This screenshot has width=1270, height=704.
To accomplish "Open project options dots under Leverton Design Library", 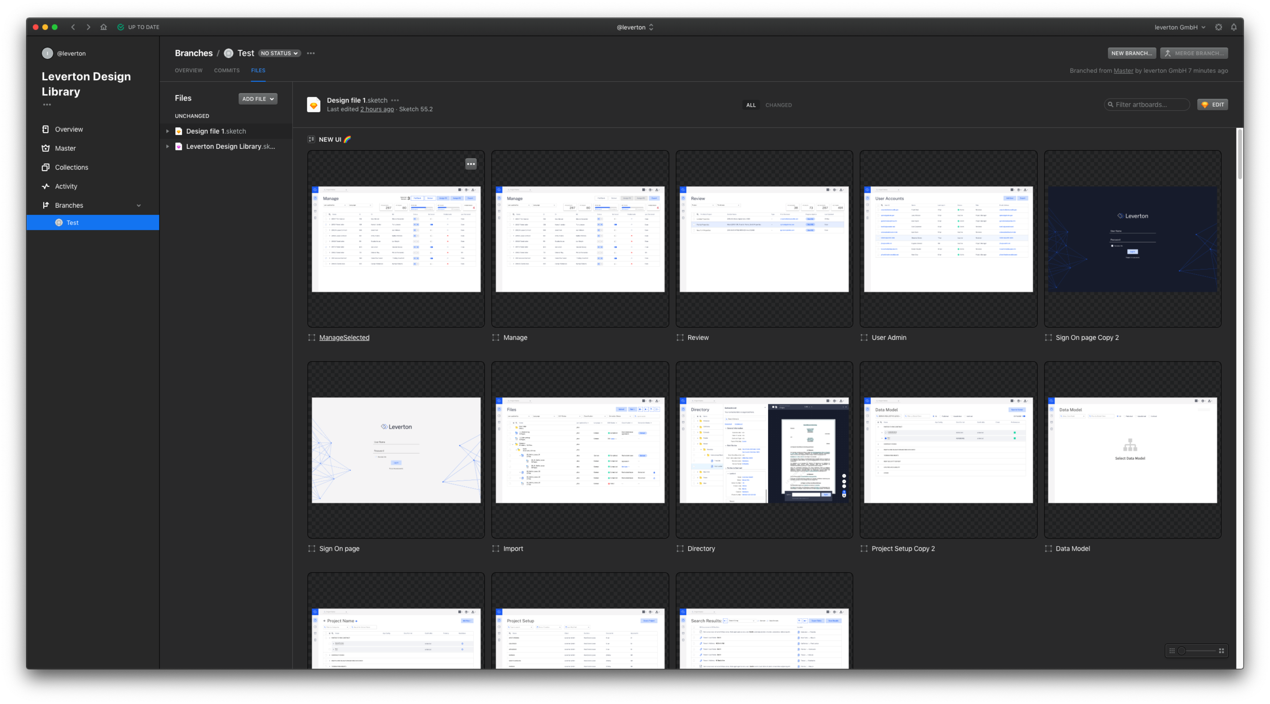I will 47,105.
